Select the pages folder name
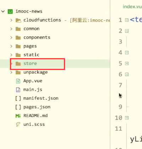 pos(30,46)
